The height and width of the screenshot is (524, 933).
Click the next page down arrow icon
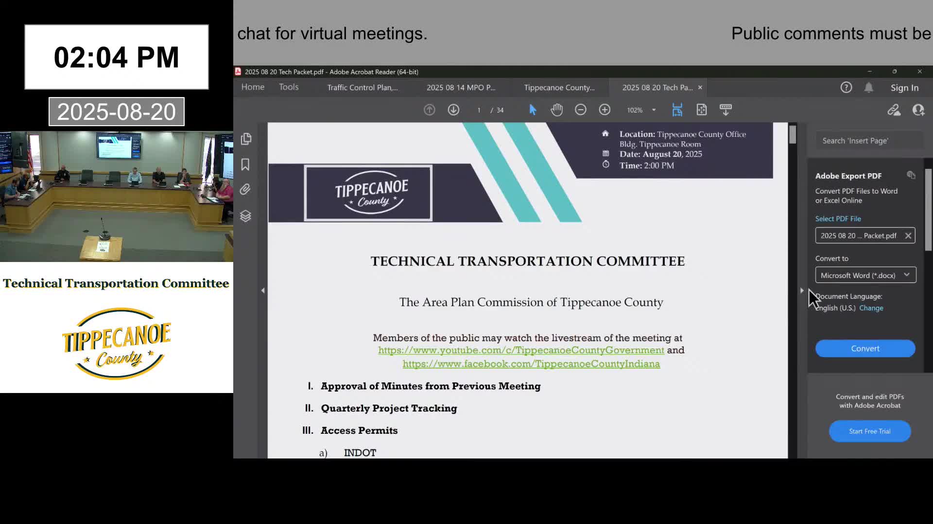coord(453,110)
